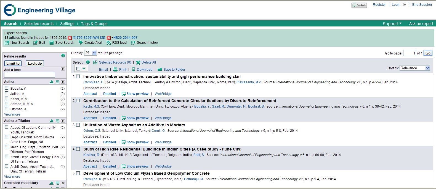Open Development of Low Calcium Flyash title
Image resolution: width=436 pixels, height=189 pixels.
147,173
